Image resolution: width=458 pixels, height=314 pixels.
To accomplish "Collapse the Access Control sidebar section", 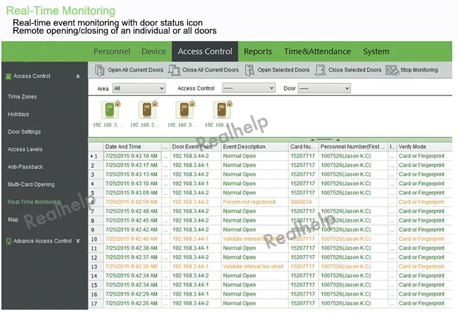I will pyautogui.click(x=78, y=76).
